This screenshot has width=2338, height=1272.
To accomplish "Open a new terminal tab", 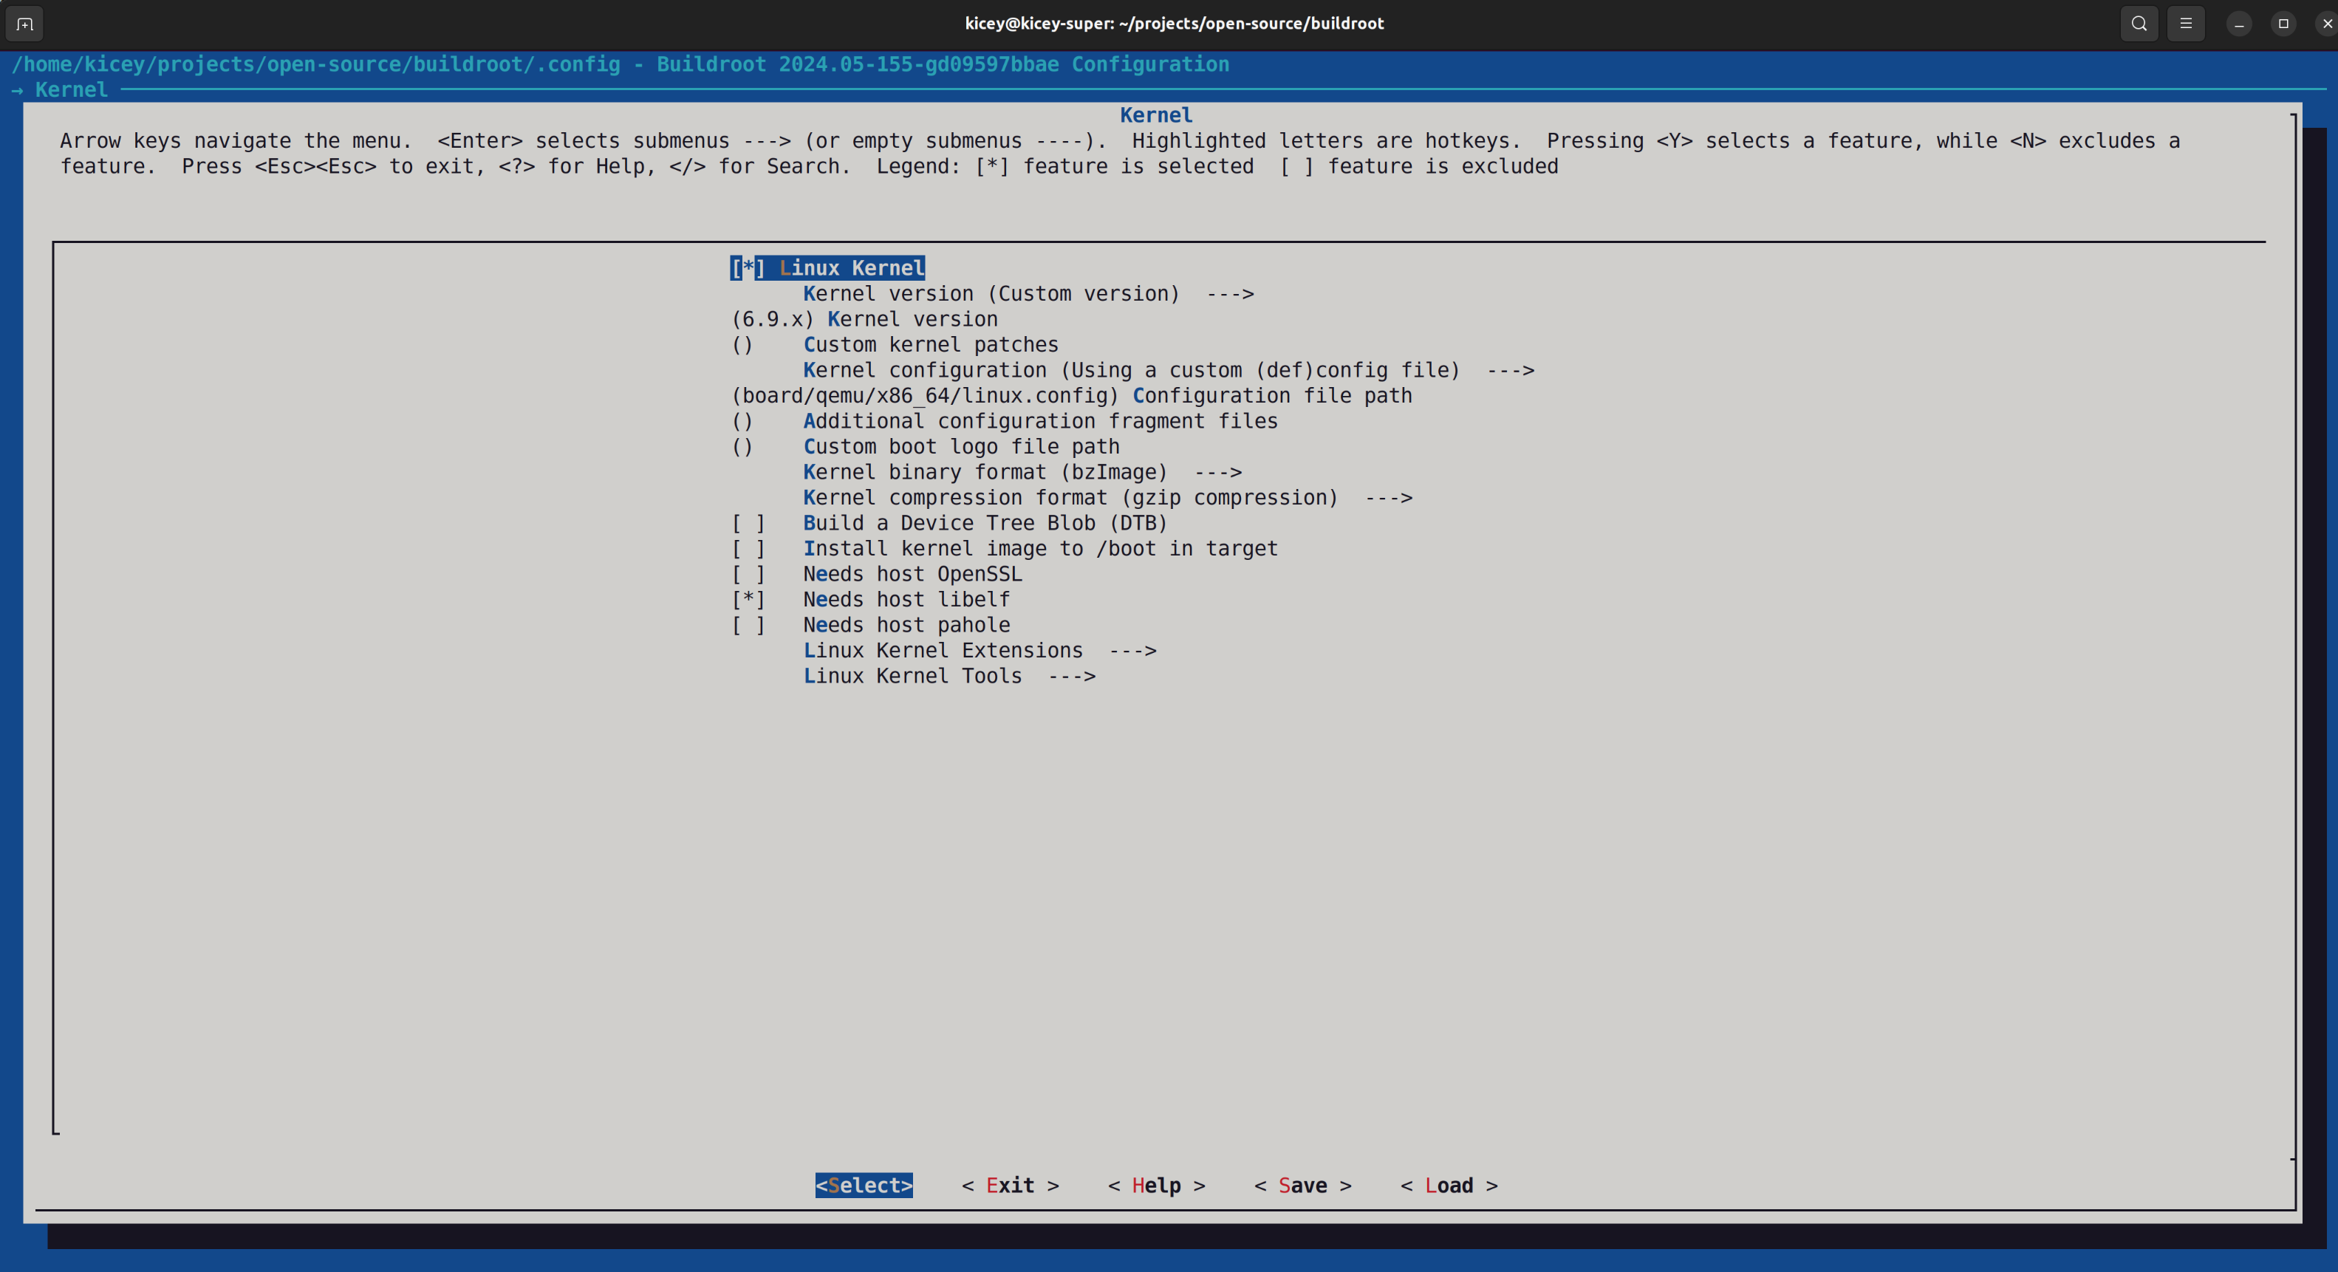I will pyautogui.click(x=24, y=24).
